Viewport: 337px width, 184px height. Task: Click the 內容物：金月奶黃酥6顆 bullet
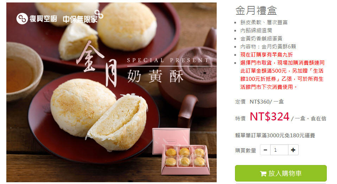pos(268,47)
